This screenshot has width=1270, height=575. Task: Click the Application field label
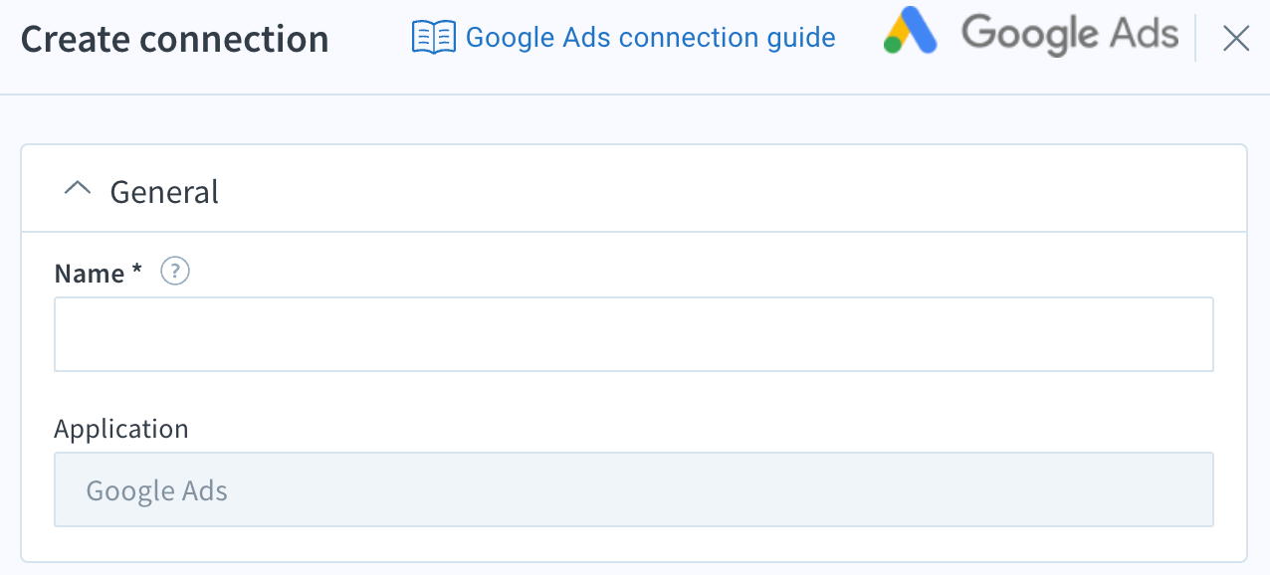click(x=121, y=430)
